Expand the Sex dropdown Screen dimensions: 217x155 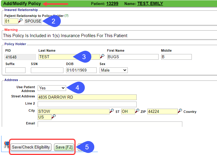pos(113,70)
